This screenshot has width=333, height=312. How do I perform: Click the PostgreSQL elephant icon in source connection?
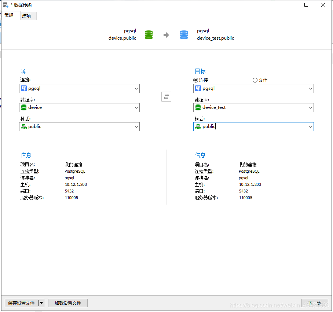tap(24, 88)
